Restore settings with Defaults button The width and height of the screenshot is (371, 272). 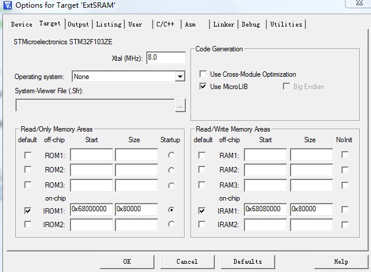pyautogui.click(x=248, y=261)
